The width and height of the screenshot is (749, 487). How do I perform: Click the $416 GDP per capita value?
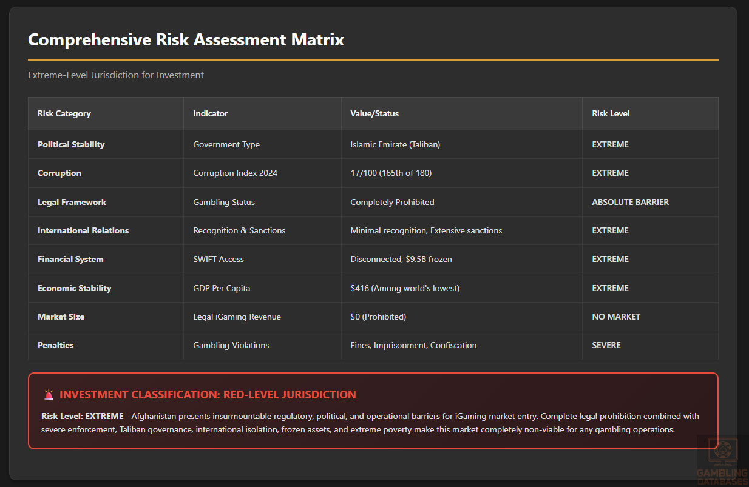click(x=405, y=288)
